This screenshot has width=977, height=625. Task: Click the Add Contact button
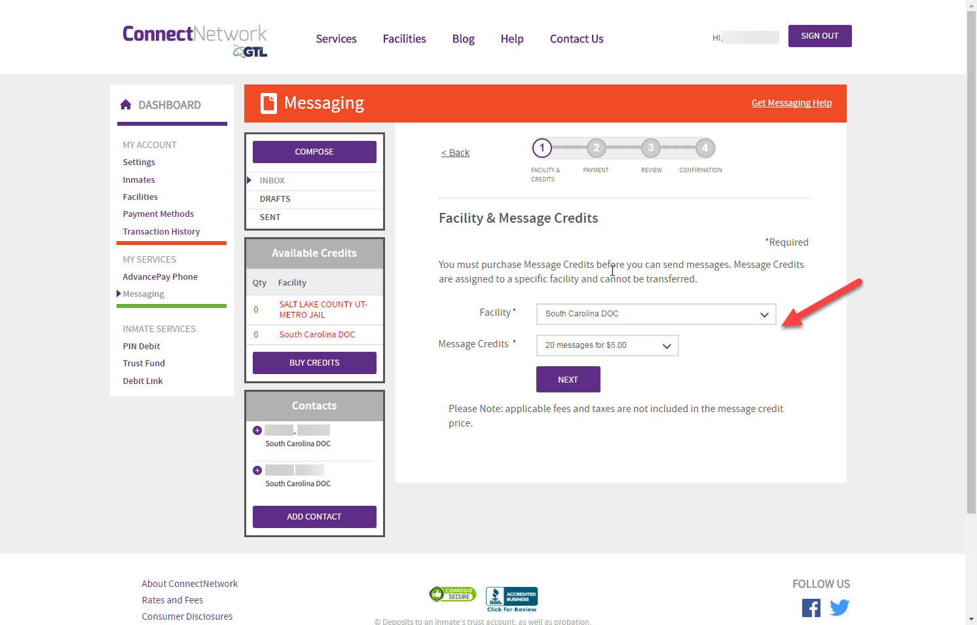pos(314,517)
